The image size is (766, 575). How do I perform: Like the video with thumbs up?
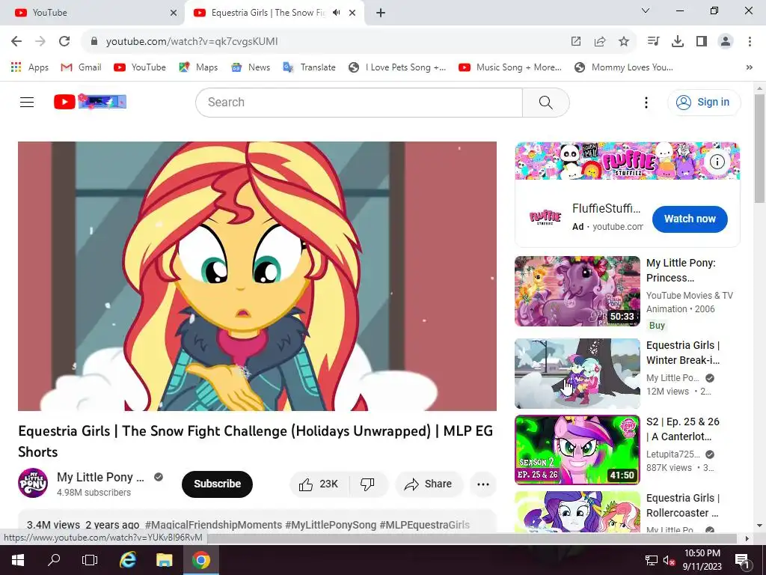pyautogui.click(x=319, y=484)
